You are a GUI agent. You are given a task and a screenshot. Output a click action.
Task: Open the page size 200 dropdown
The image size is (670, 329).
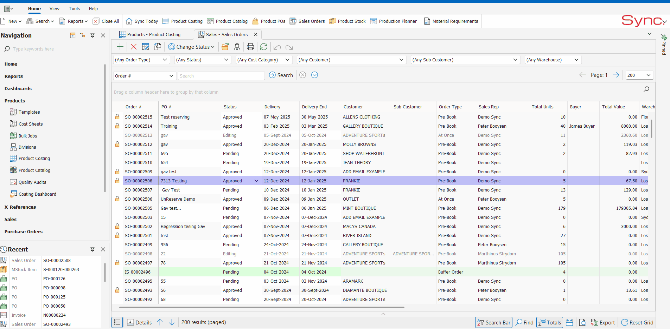coord(639,75)
